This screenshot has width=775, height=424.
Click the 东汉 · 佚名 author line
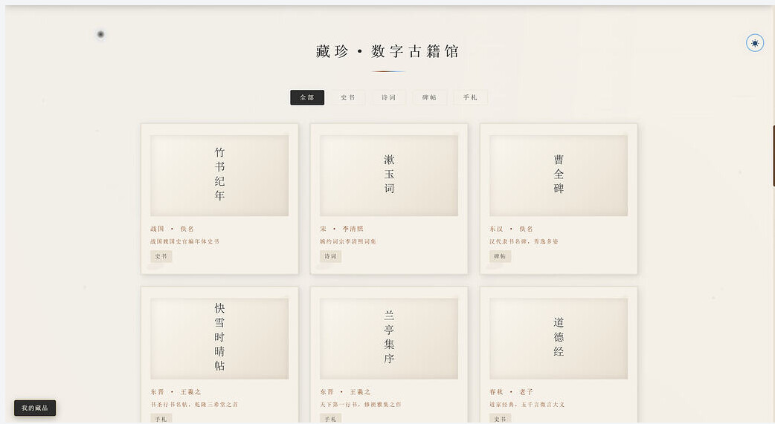coord(511,229)
